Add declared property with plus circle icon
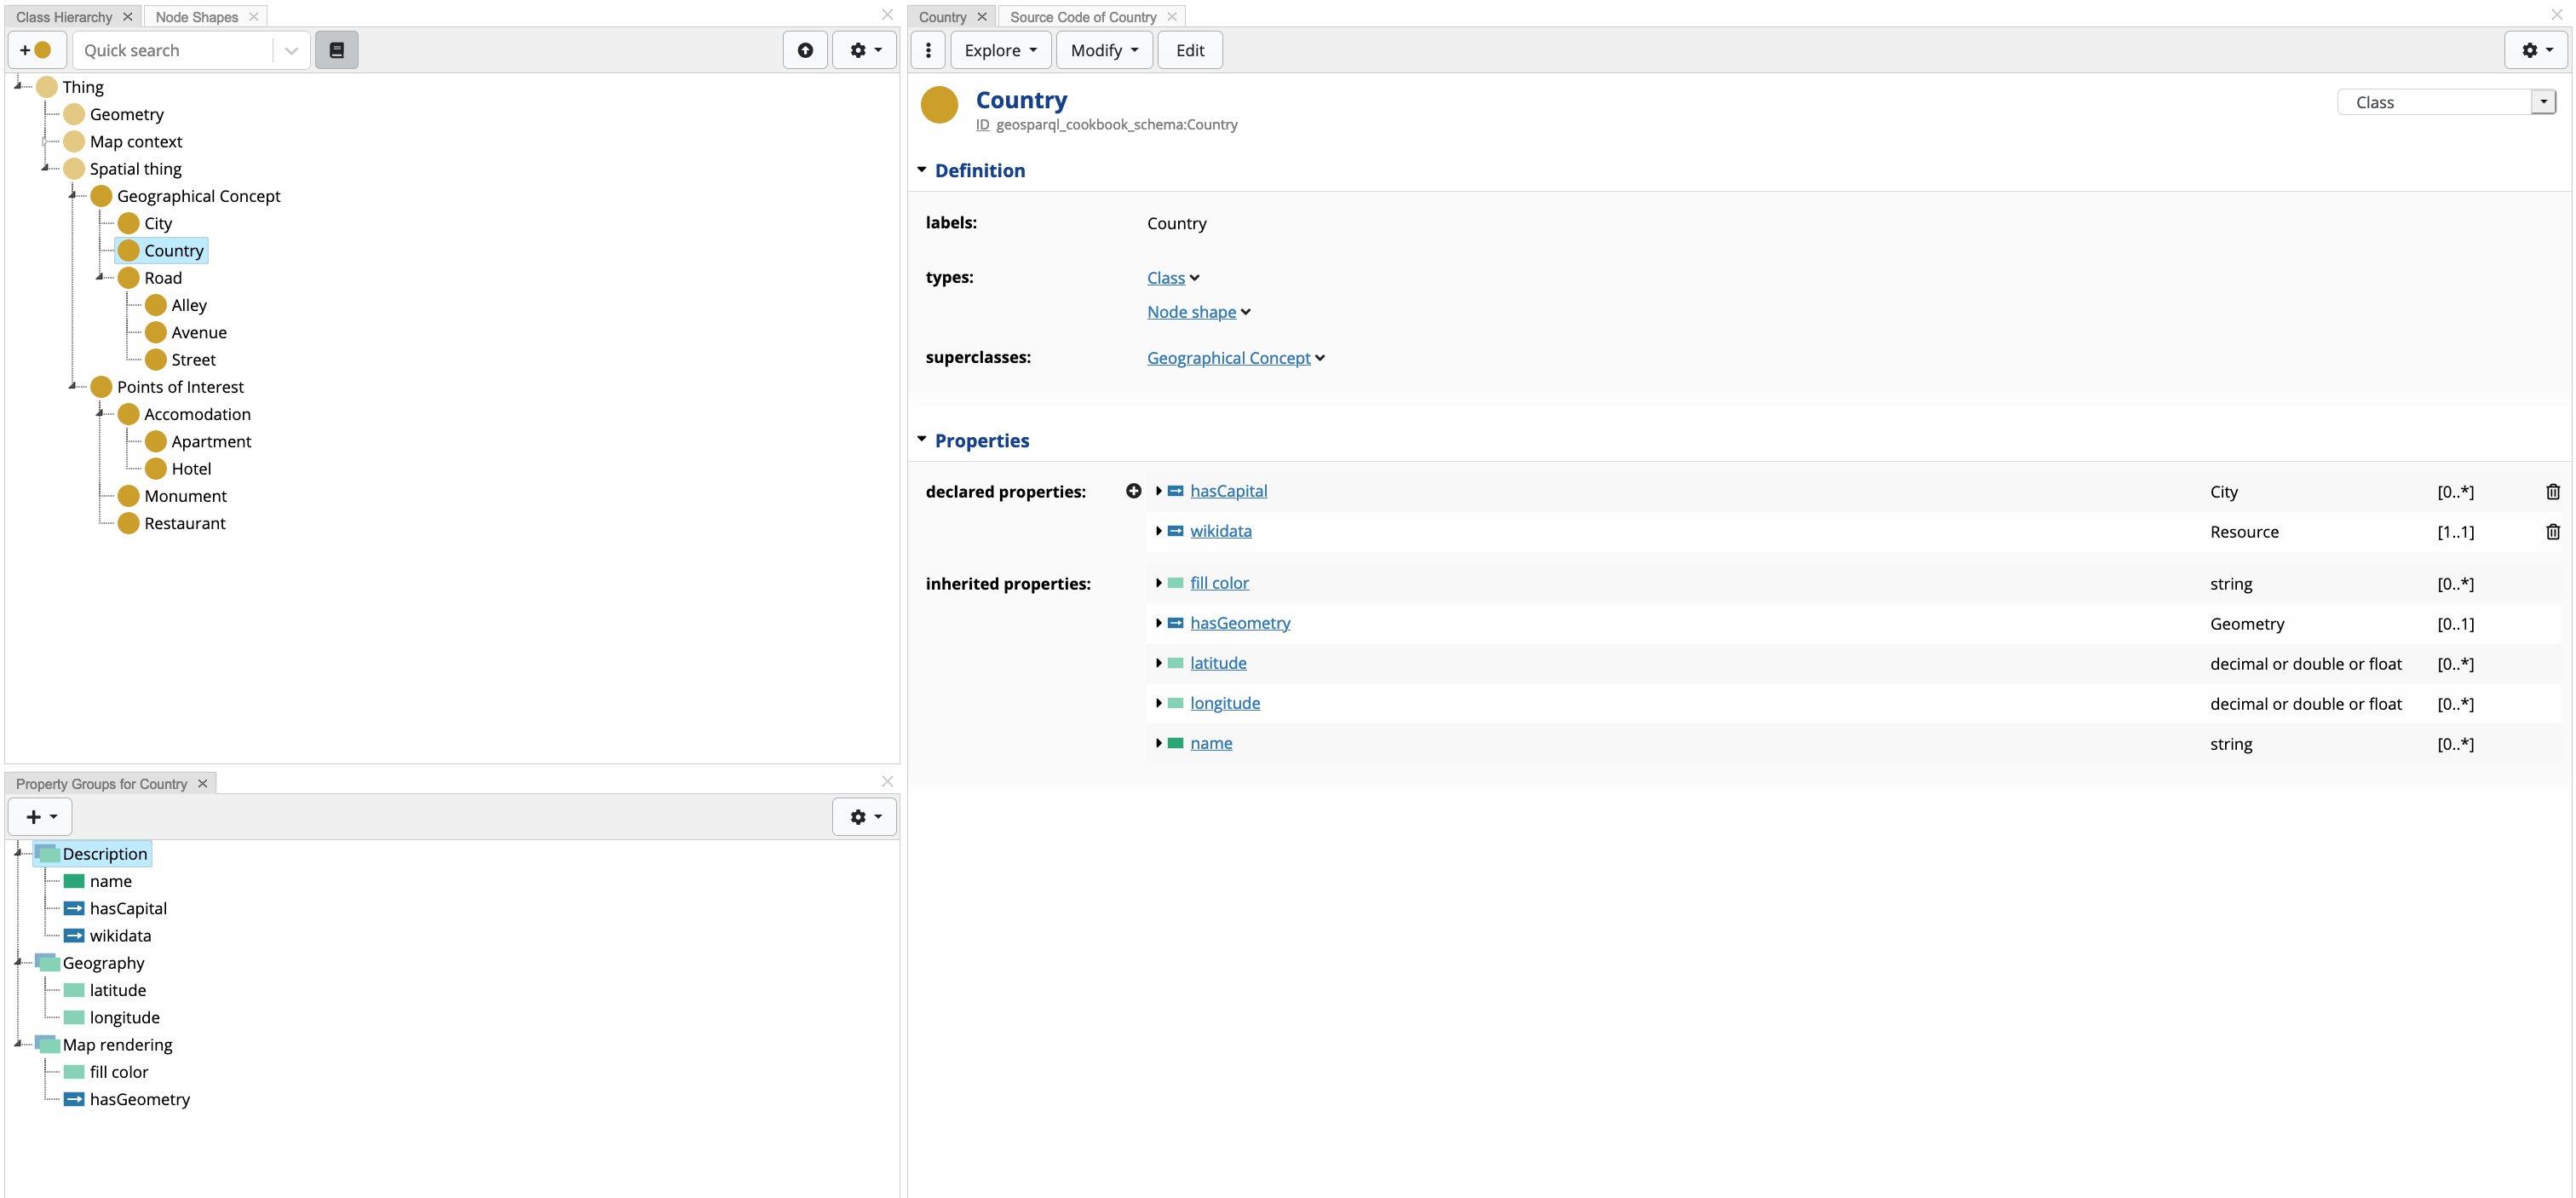 [x=1133, y=491]
